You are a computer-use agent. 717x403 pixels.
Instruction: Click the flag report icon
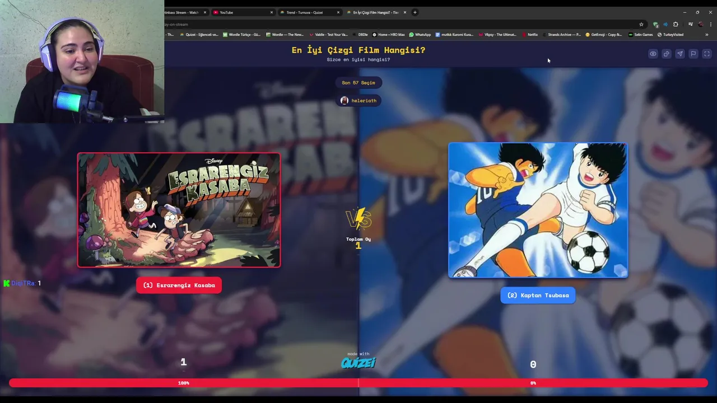[x=693, y=54]
